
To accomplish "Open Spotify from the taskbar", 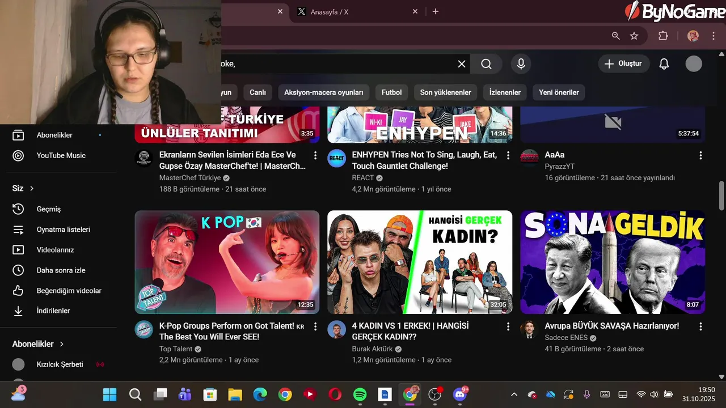I will (360, 394).
